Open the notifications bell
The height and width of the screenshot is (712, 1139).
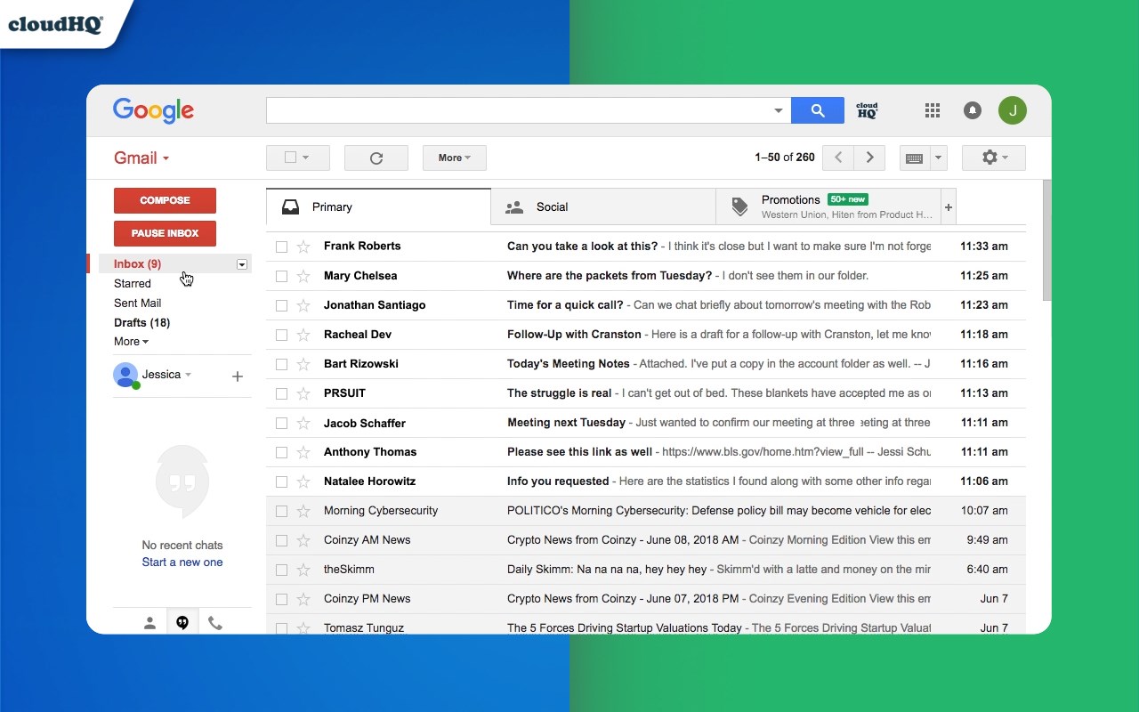pyautogui.click(x=973, y=110)
